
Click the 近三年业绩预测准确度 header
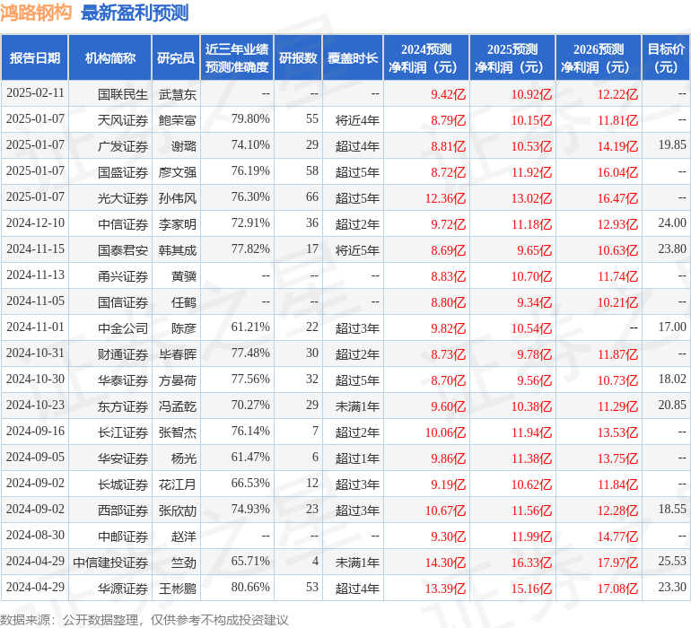[x=237, y=57]
